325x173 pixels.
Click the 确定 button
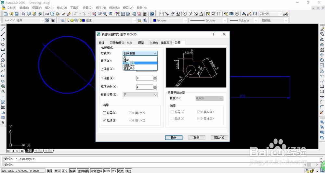[x=174, y=138]
